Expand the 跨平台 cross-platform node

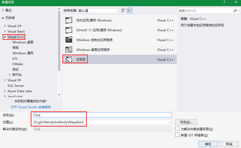click(10, 75)
